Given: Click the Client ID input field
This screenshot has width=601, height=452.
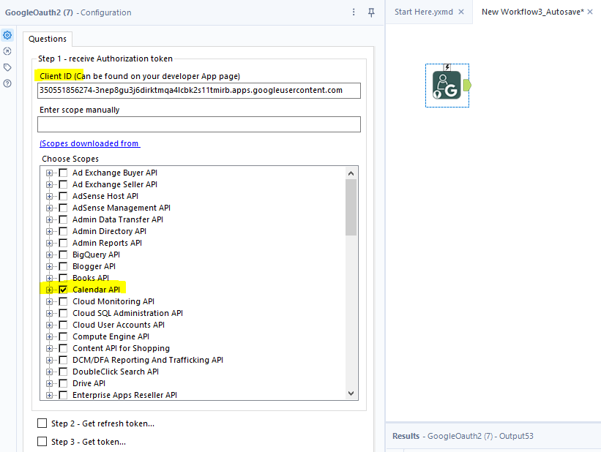Looking at the screenshot, I should point(199,91).
